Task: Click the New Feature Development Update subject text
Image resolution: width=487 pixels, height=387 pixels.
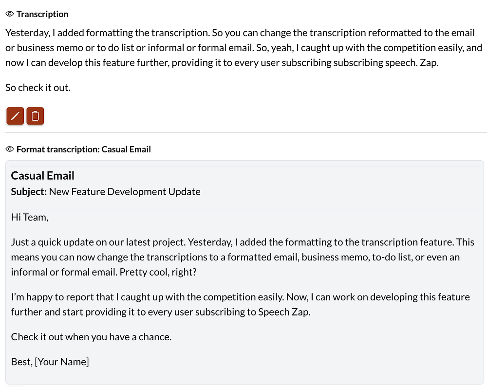Action: [x=125, y=192]
